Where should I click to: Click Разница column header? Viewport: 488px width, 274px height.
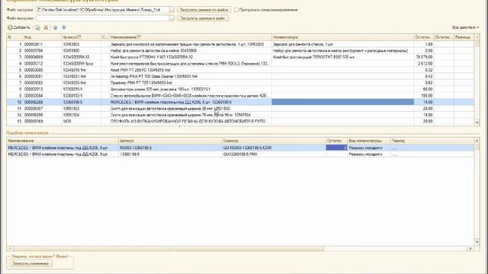[x=464, y=37]
